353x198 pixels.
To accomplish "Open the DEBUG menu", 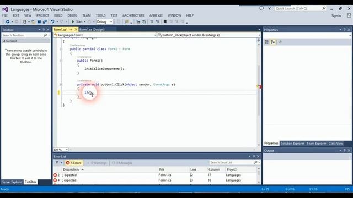I will (x=72, y=15).
